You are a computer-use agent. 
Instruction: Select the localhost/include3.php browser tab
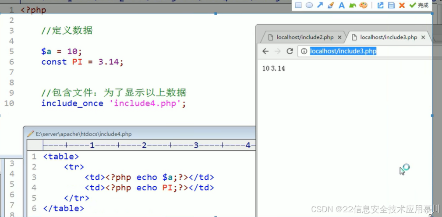388,37
